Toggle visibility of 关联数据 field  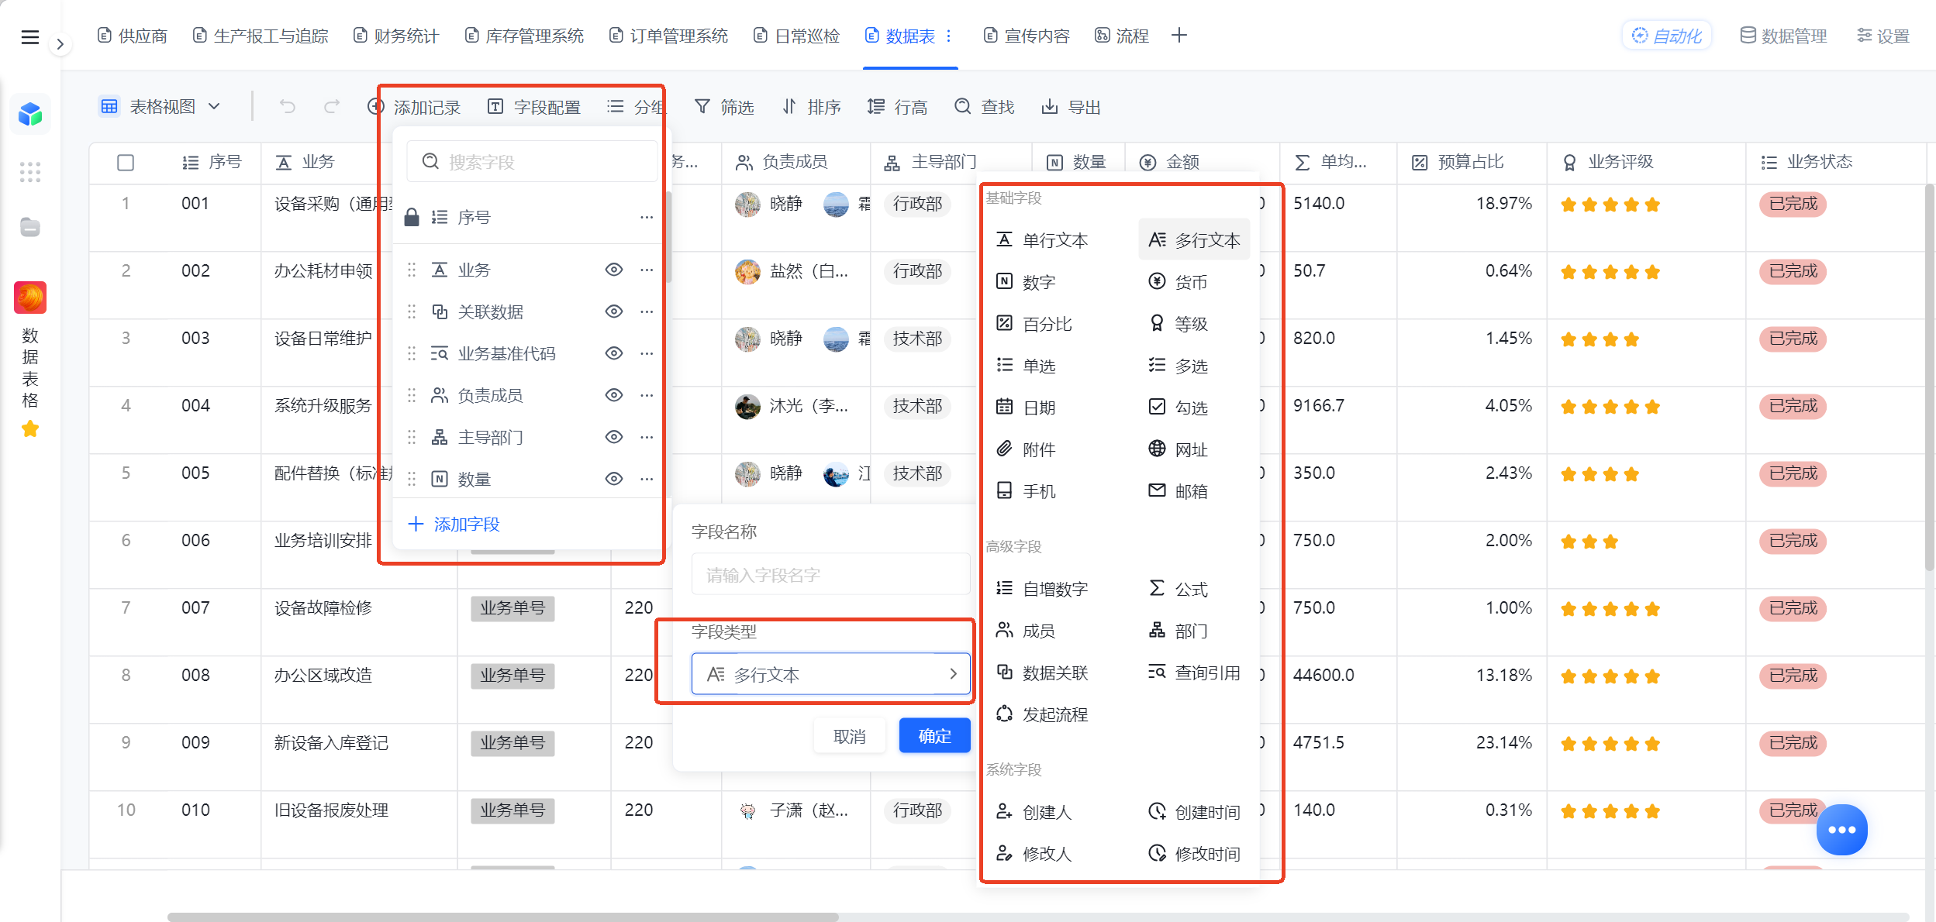614,311
